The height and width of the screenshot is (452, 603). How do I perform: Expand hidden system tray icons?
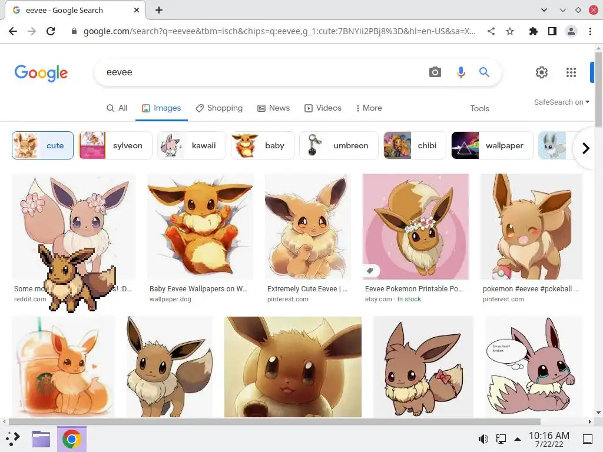[518, 439]
